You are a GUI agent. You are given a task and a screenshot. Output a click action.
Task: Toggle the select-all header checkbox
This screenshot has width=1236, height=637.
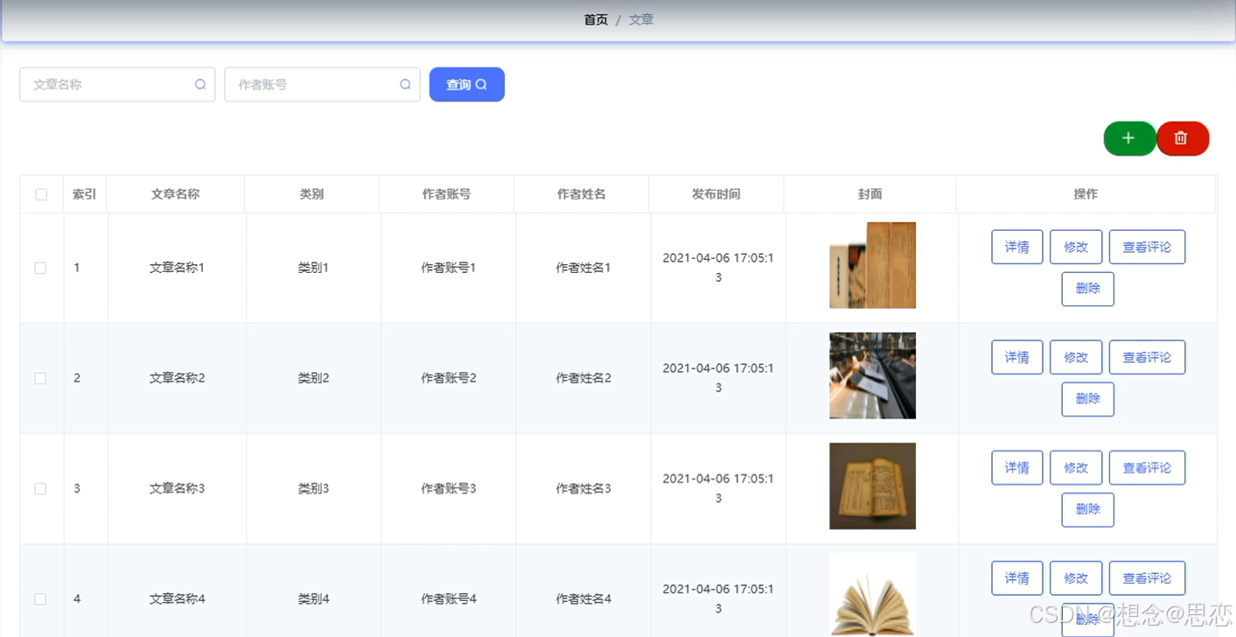pos(41,194)
